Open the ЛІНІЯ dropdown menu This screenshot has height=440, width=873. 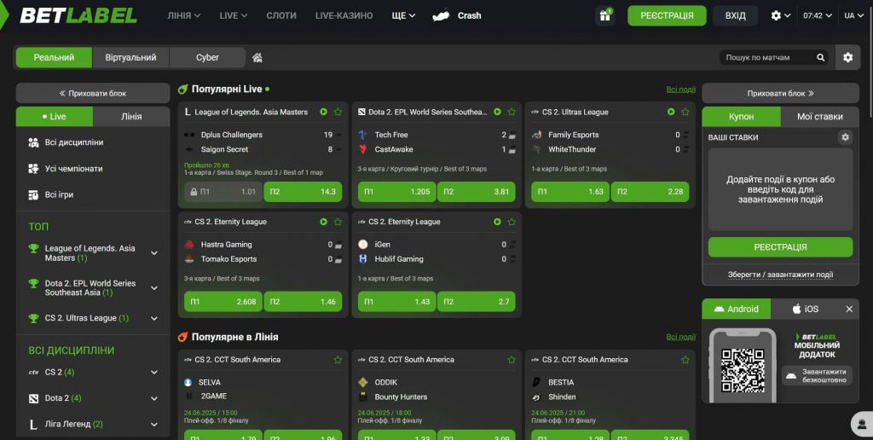tap(184, 15)
